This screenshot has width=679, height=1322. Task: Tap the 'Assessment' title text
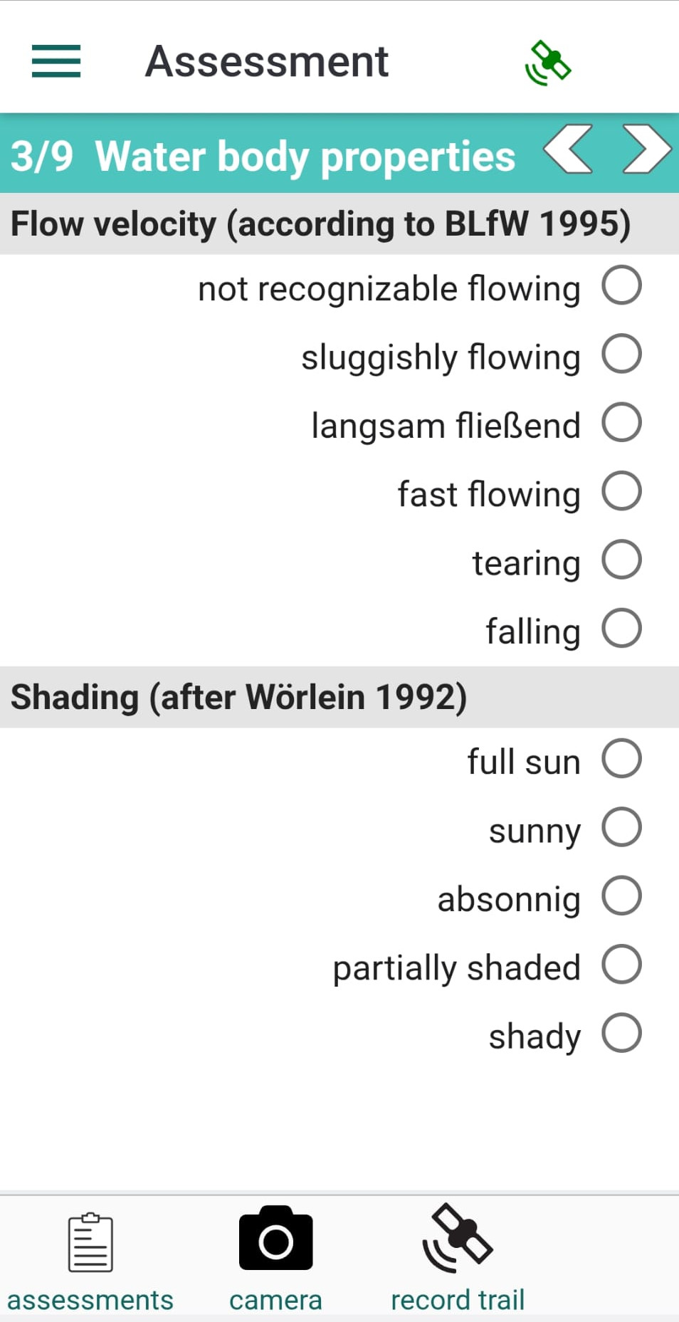[267, 61]
